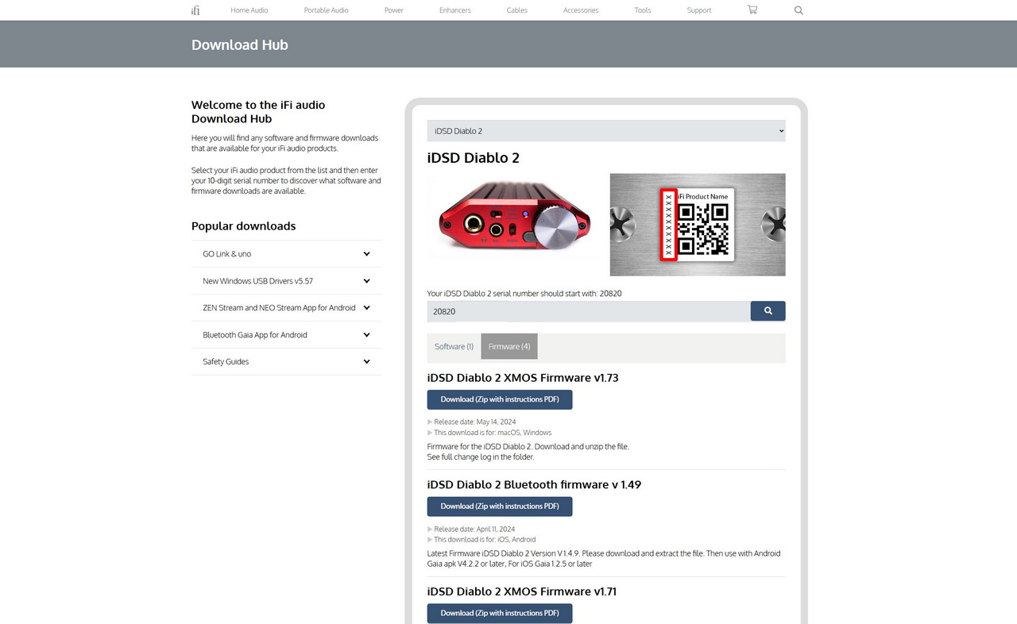Screen dimensions: 1017x624
Task: Click 'This download is for: iOS, Android' text
Action: click(485, 539)
